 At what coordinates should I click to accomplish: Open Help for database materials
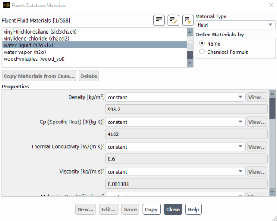click(x=193, y=209)
